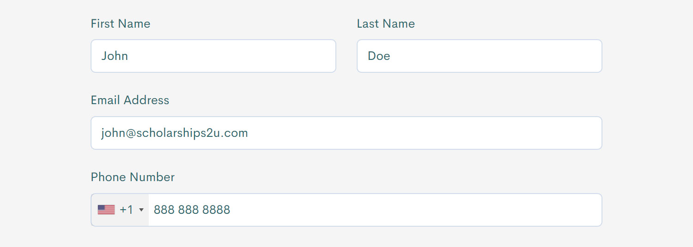
Task: Click empty space right of Doe in field
Action: pyautogui.click(x=494, y=56)
